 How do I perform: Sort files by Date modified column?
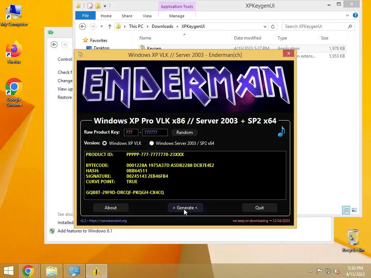point(247,38)
